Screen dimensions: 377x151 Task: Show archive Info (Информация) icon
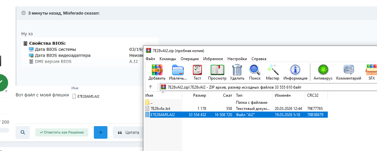pos(295,70)
